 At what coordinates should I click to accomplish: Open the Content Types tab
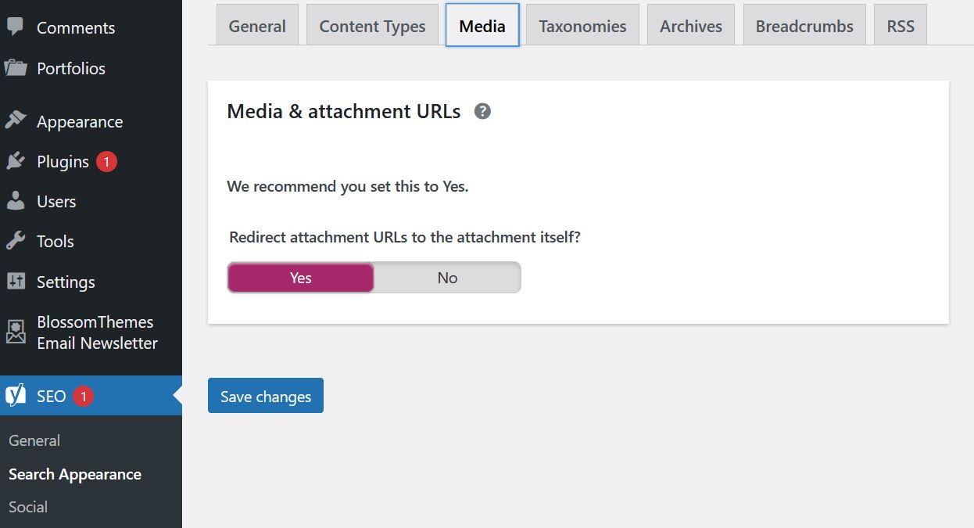point(372,26)
